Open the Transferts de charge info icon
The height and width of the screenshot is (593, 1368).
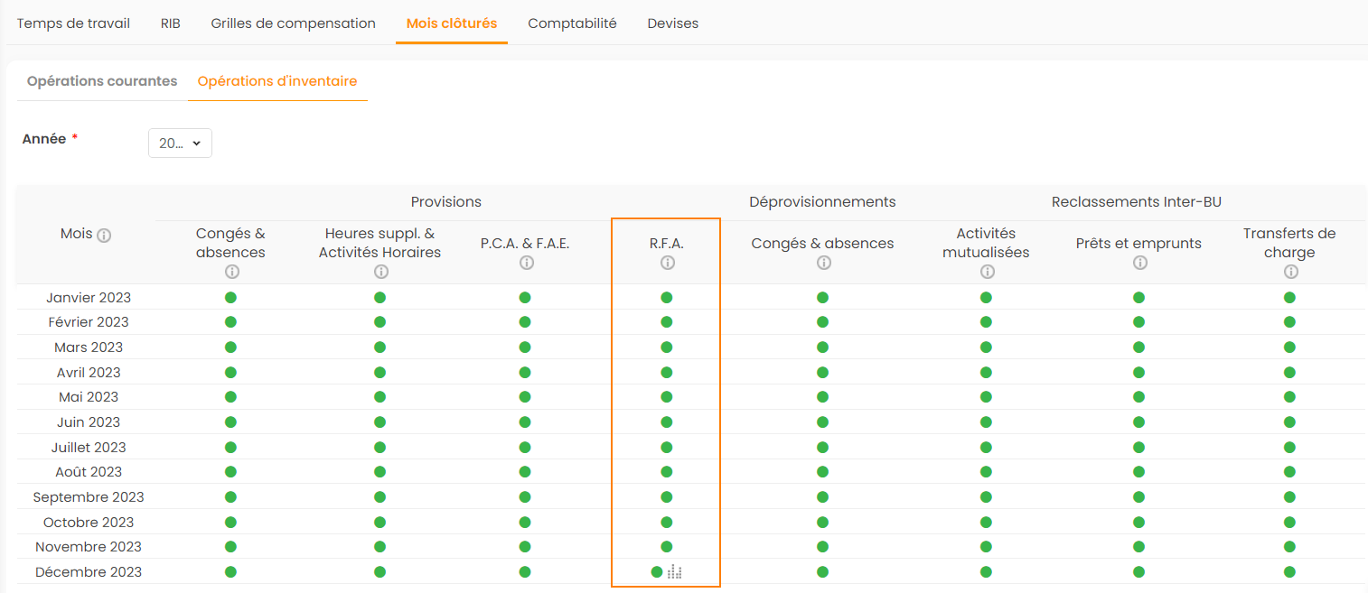[1289, 272]
